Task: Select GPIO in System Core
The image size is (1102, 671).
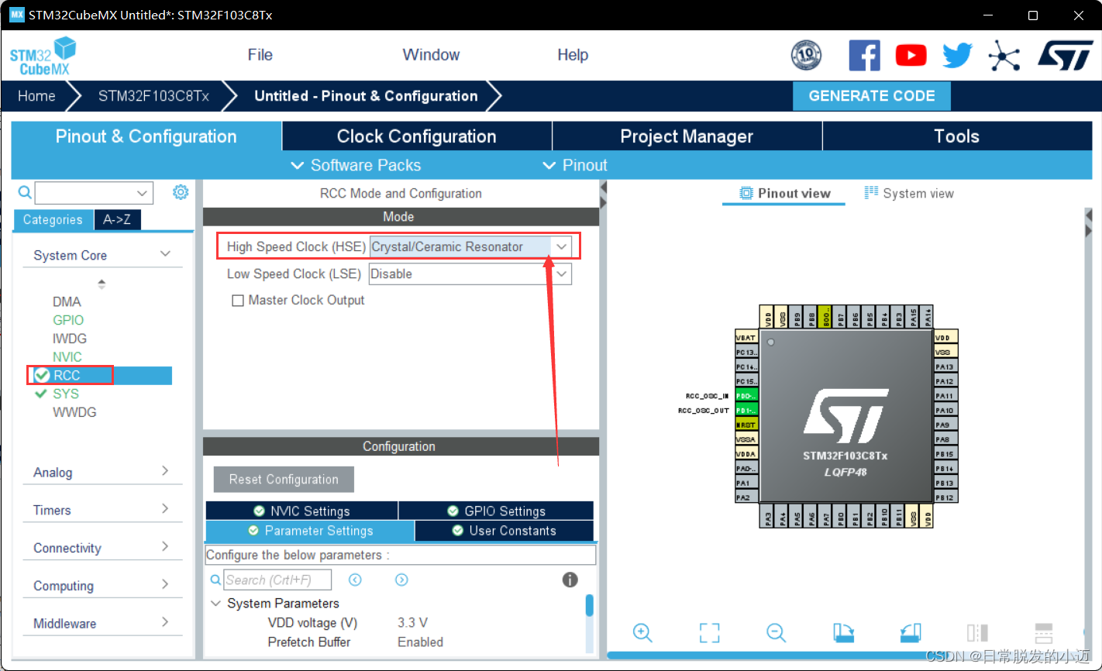Action: click(68, 320)
